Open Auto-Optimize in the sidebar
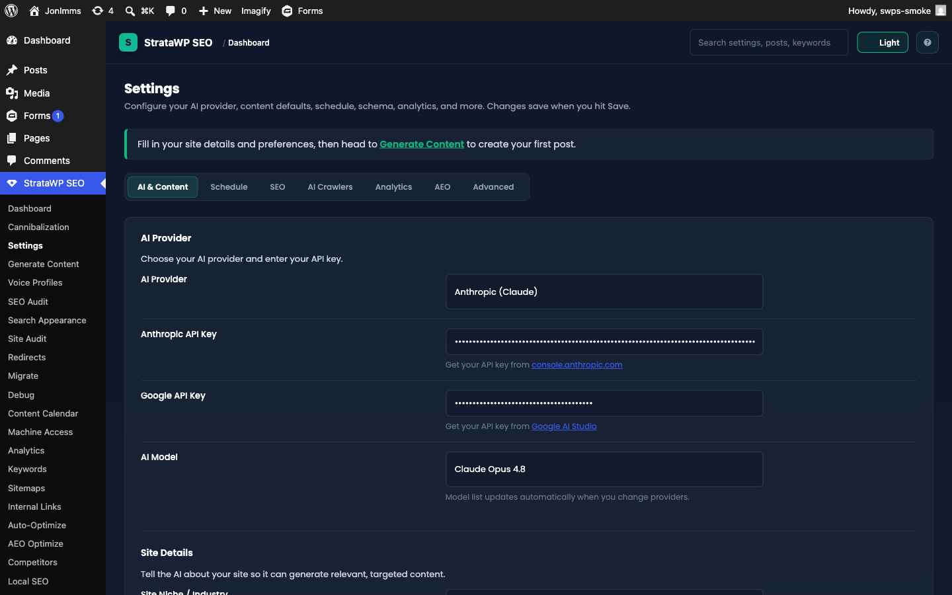 point(37,525)
